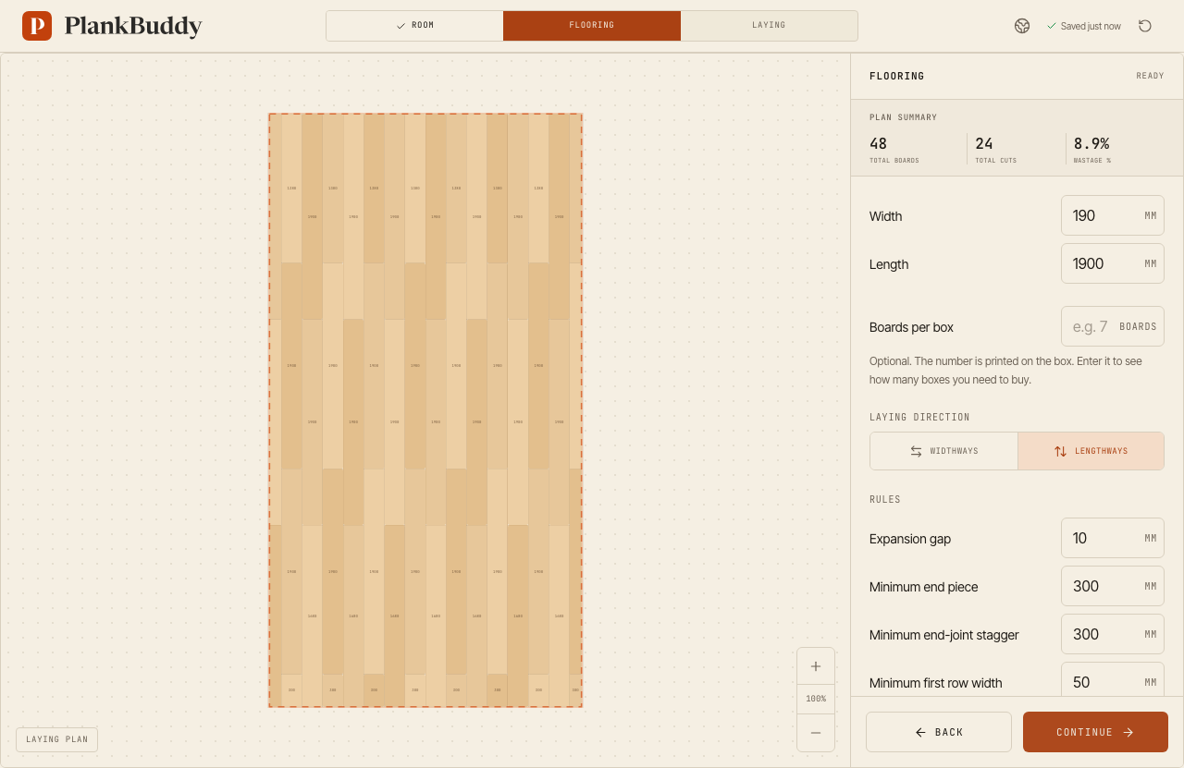Viewport: 1184px width, 768px height.
Task: Open the theme globe icon
Action: point(1022,26)
